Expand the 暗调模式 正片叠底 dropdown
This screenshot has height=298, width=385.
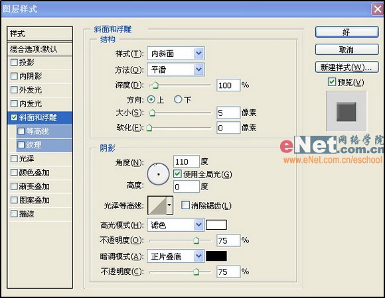(x=176, y=256)
